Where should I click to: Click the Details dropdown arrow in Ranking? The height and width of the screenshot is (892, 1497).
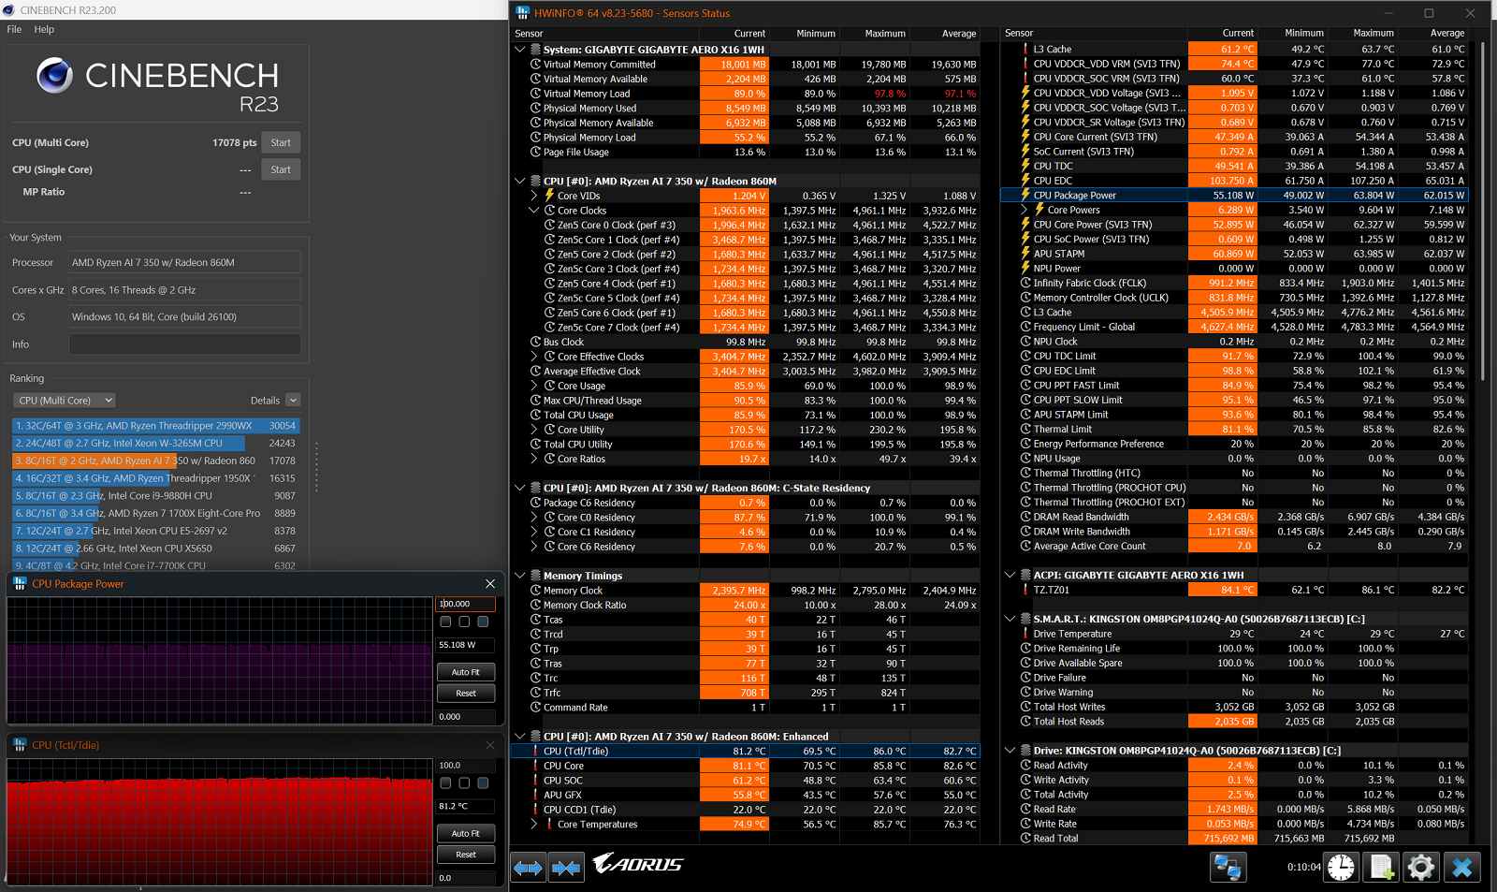click(293, 400)
